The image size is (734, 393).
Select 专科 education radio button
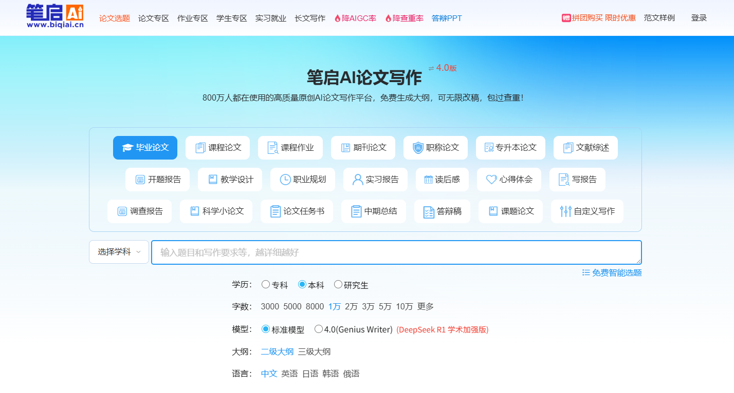point(266,284)
